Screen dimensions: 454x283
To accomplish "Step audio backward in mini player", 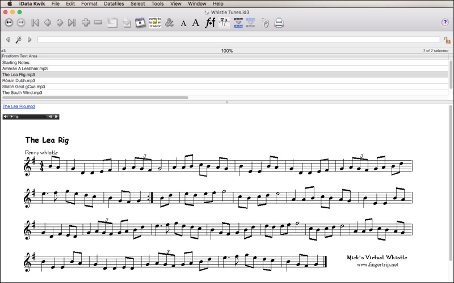I will (51, 117).
